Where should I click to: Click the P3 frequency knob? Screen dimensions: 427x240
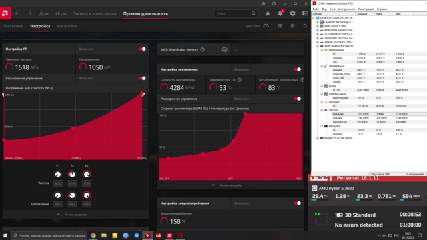(x=87, y=175)
